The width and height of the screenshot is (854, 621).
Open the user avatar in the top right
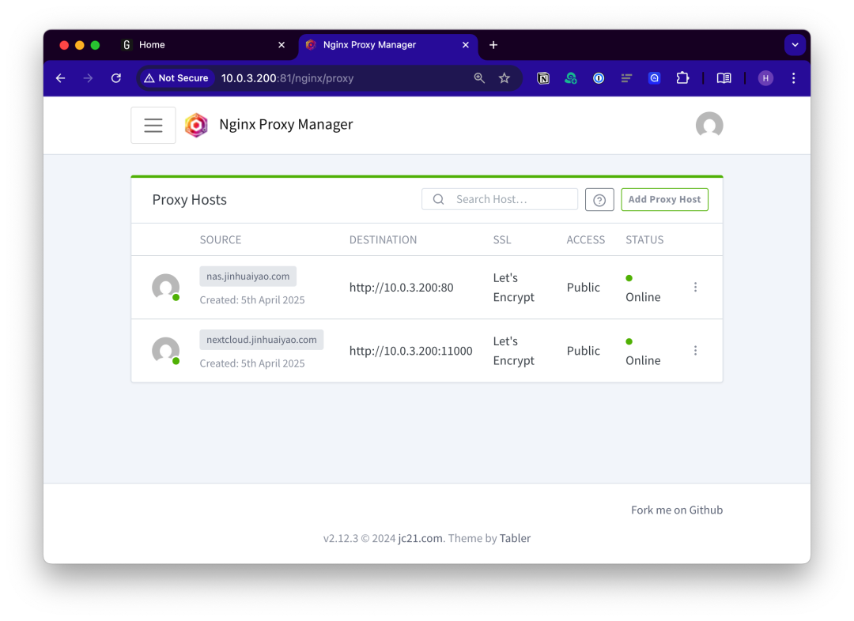point(709,125)
